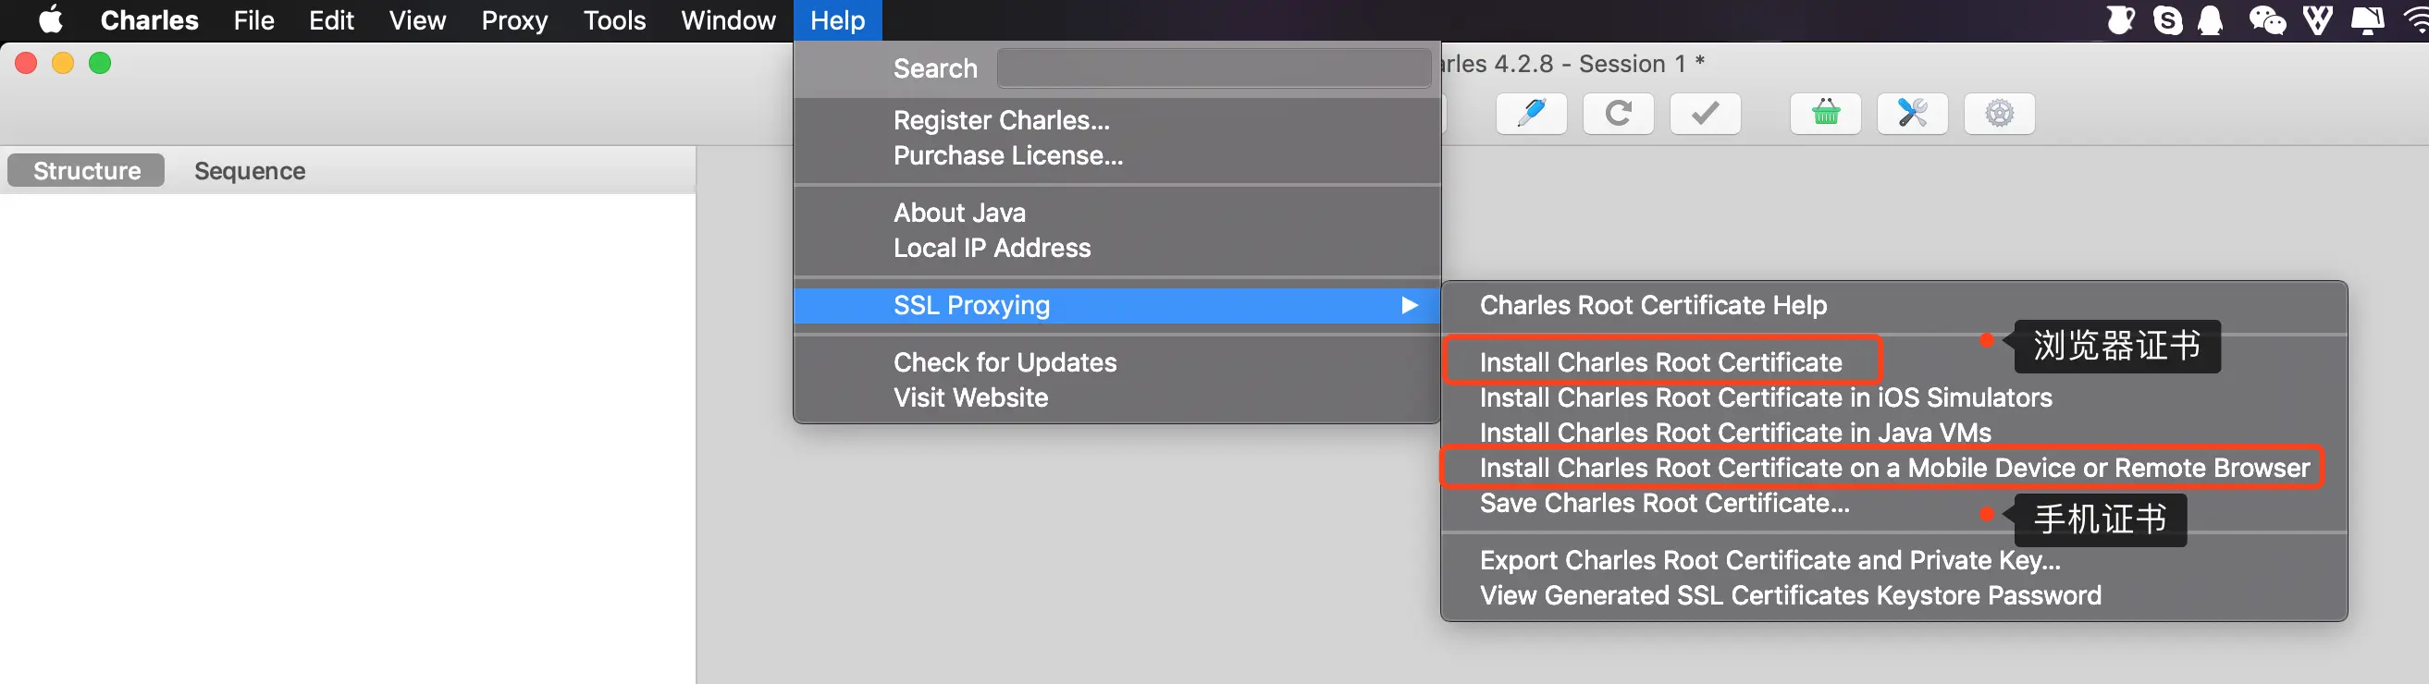Open the Apple menu

coord(51,19)
